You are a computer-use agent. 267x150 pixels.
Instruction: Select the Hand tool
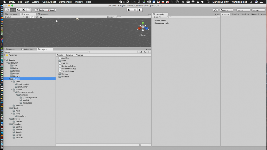pyautogui.click(x=8, y=10)
